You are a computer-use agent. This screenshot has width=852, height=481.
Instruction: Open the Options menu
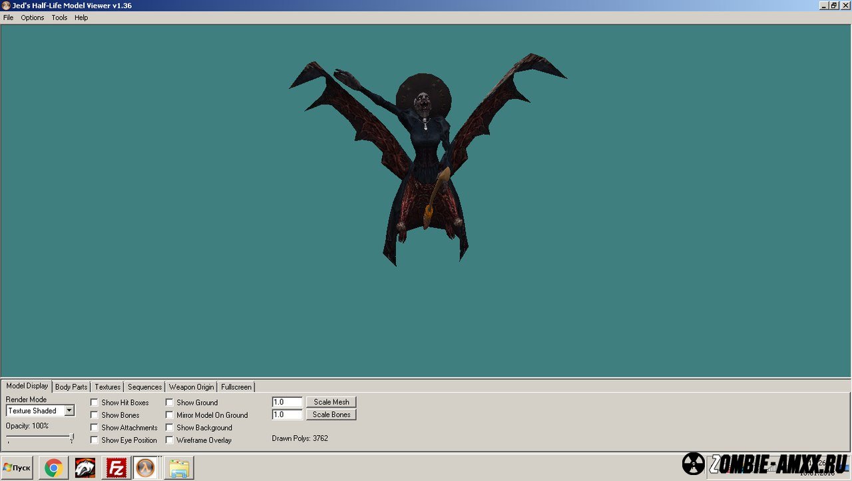coord(32,18)
